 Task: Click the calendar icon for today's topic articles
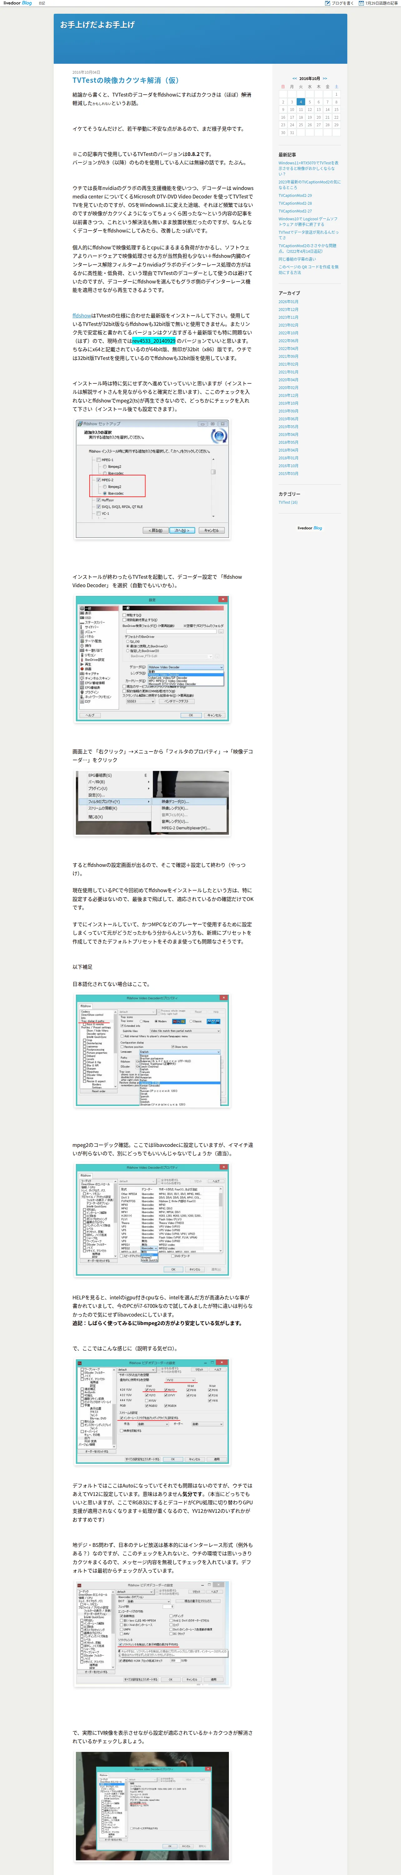(x=362, y=3)
